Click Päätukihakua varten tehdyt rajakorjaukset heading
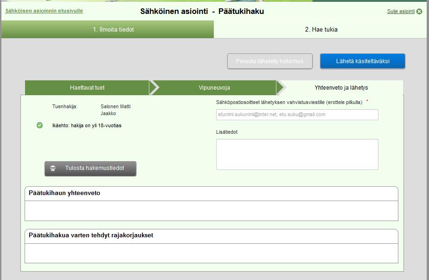This screenshot has height=280, width=429. [x=91, y=235]
